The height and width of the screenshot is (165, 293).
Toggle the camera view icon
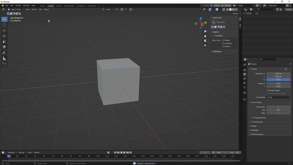click(x=205, y=41)
